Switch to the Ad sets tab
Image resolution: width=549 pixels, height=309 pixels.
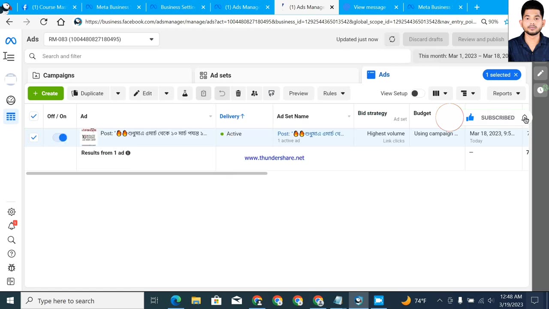[x=277, y=76]
